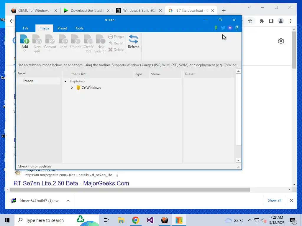Switch to Windows 8 Build Chrome tab

[x=139, y=11]
